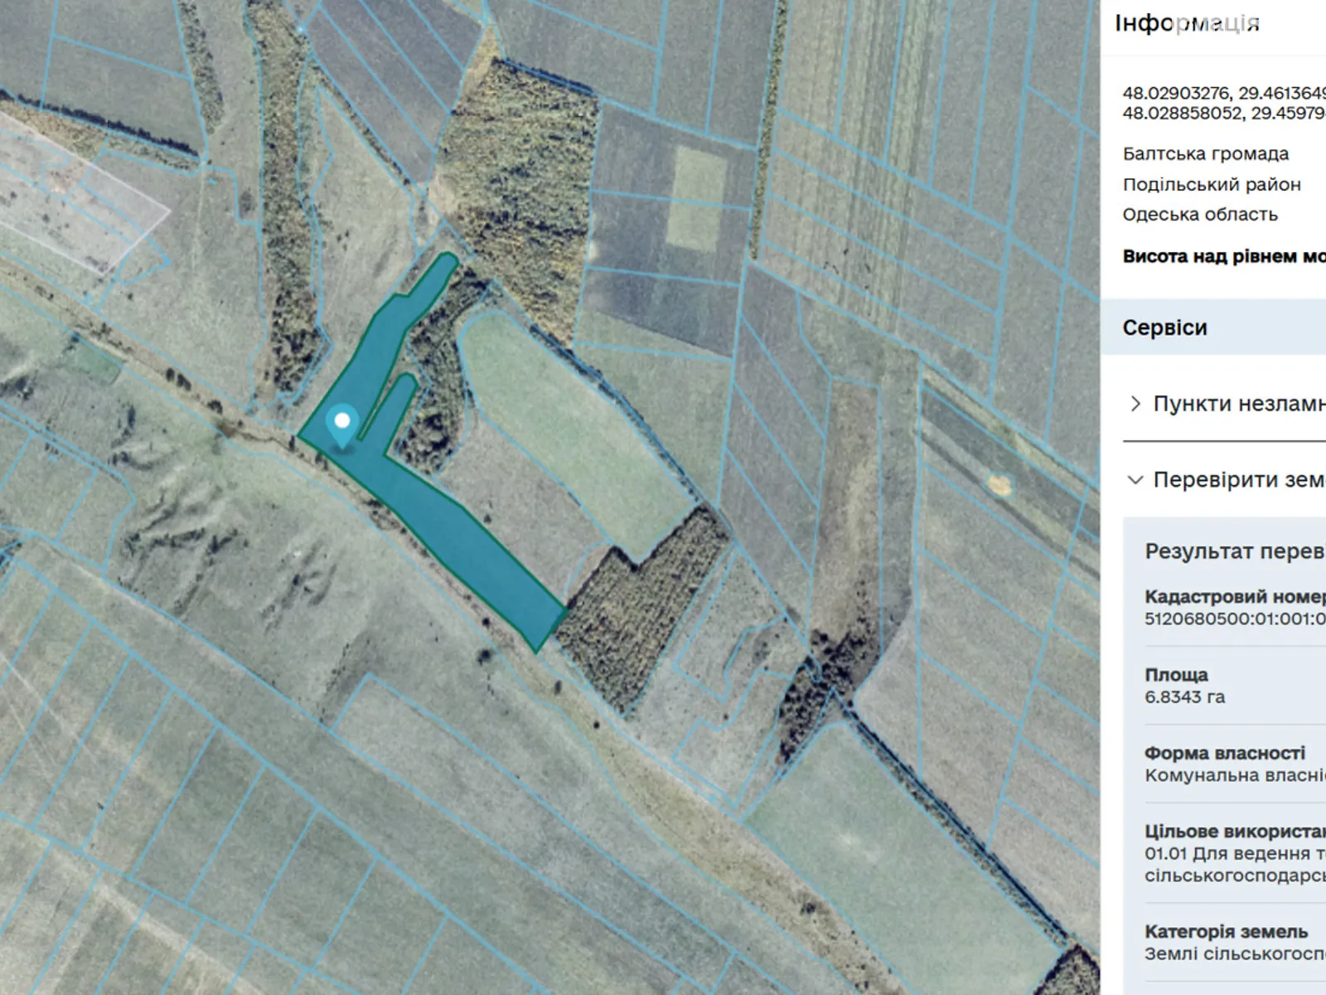
Task: Click the 'Подільський район' text
Action: (1211, 184)
